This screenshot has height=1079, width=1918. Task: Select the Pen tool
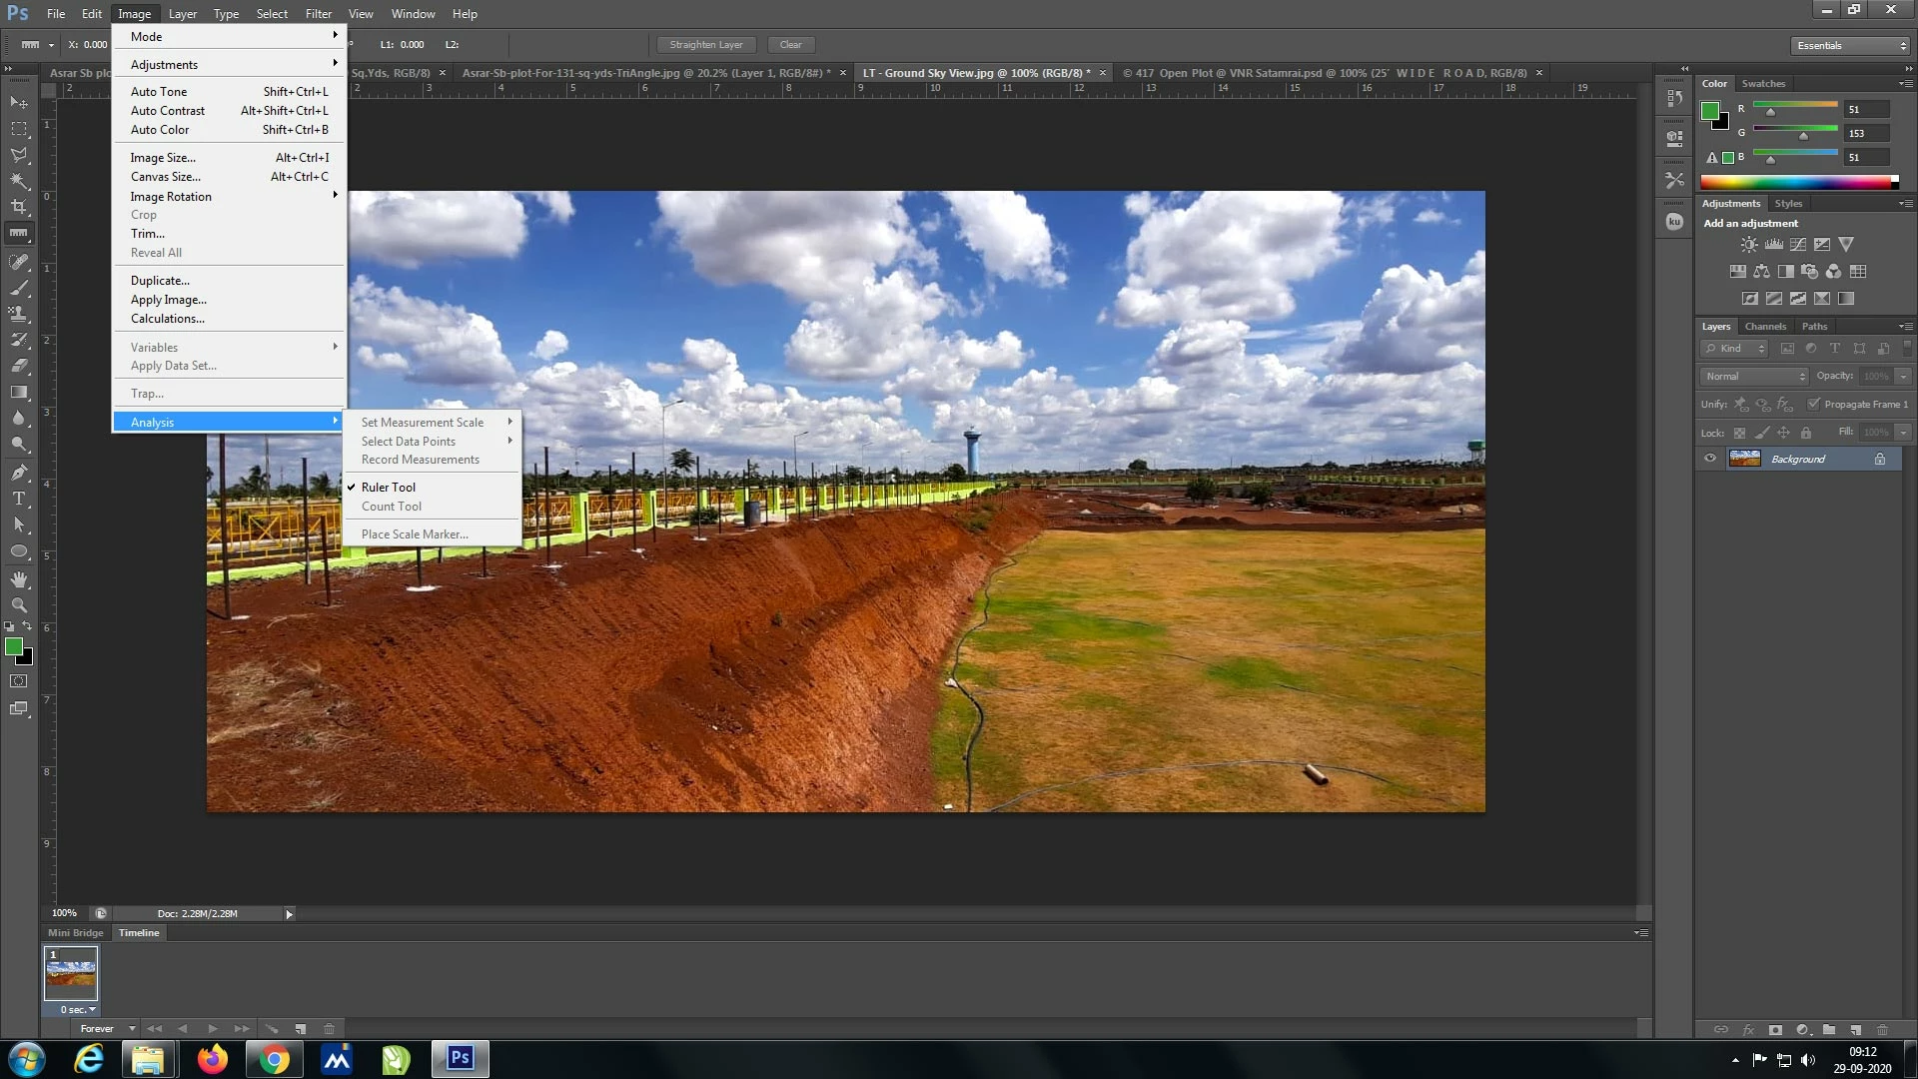[19, 473]
